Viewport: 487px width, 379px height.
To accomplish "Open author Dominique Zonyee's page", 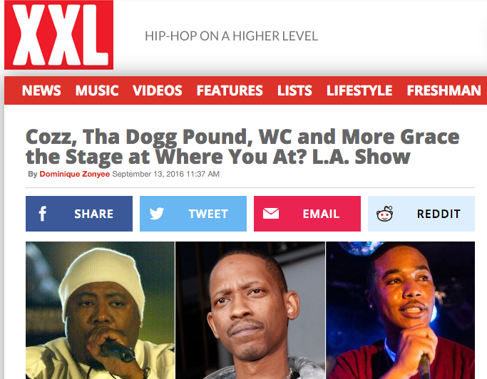I will coord(75,174).
